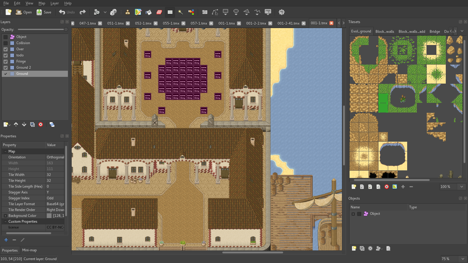Open the Layer menu
The width and height of the screenshot is (468, 263).
point(54,3)
